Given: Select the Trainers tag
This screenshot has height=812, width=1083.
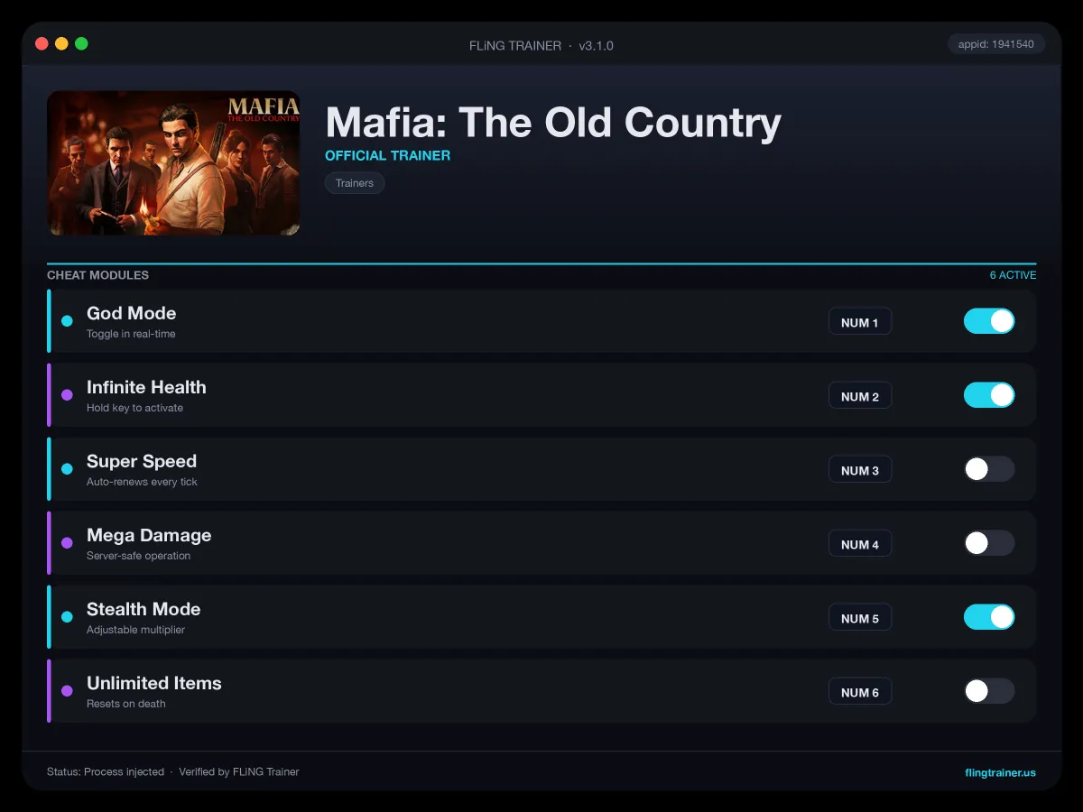Looking at the screenshot, I should [355, 183].
